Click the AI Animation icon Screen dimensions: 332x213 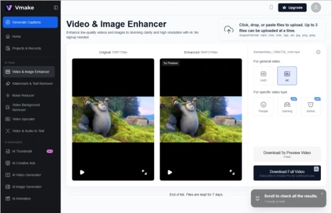8,198
